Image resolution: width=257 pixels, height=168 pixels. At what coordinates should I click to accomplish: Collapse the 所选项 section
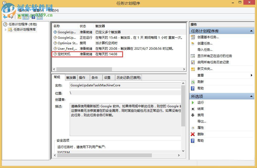pyautogui.click(x=251, y=96)
